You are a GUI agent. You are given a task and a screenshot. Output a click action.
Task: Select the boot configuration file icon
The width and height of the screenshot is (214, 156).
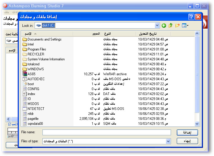[24, 84]
